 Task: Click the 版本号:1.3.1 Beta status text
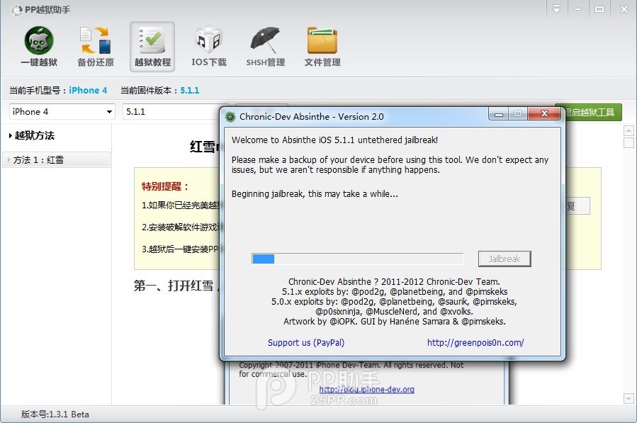[55, 414]
